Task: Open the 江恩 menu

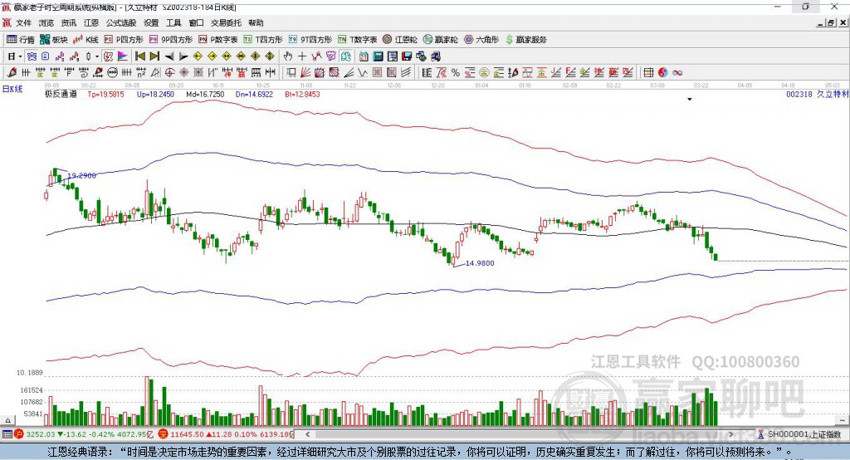Action: (x=91, y=22)
